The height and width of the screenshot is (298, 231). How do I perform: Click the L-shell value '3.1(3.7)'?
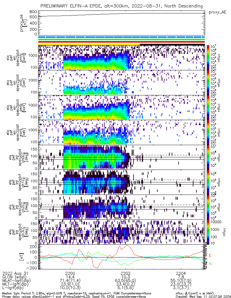tap(181, 288)
